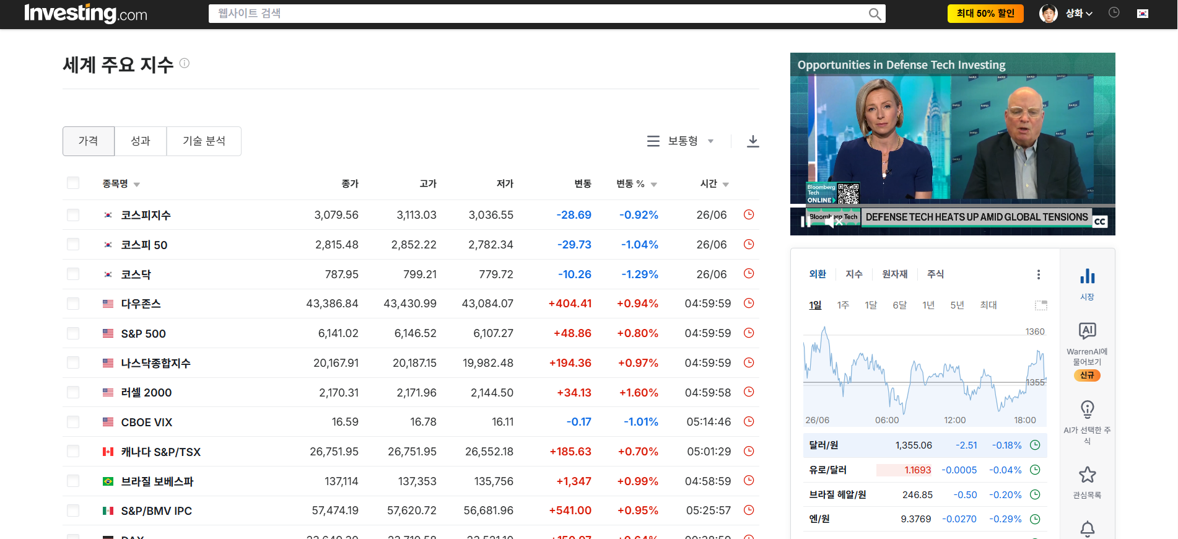Click the 최대 50% 할인 button

(985, 14)
